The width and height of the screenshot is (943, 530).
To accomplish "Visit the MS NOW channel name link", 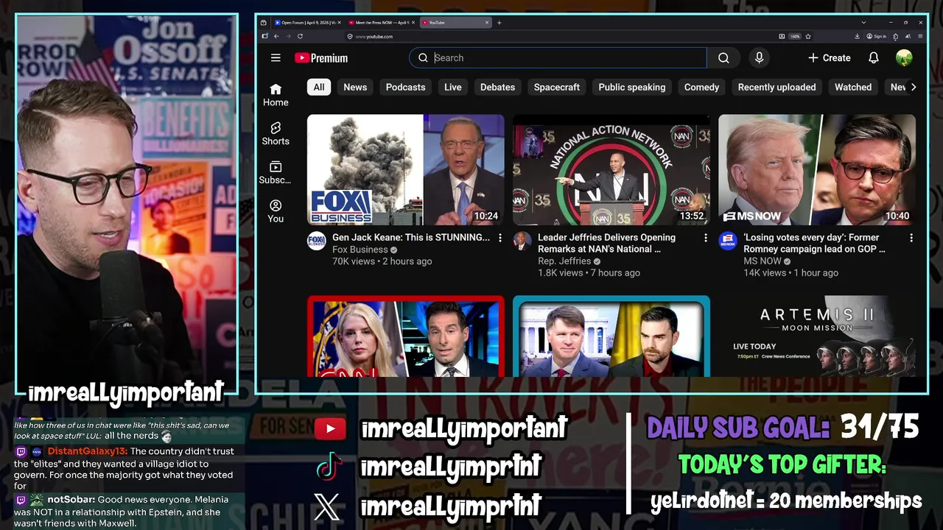I will pos(763,261).
